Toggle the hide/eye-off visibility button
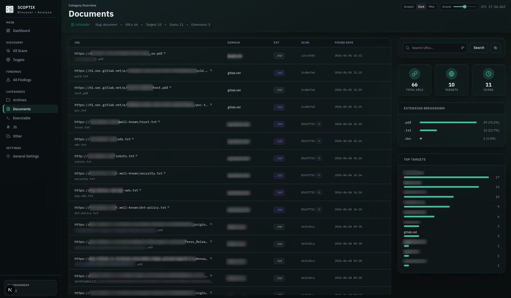 [495, 48]
